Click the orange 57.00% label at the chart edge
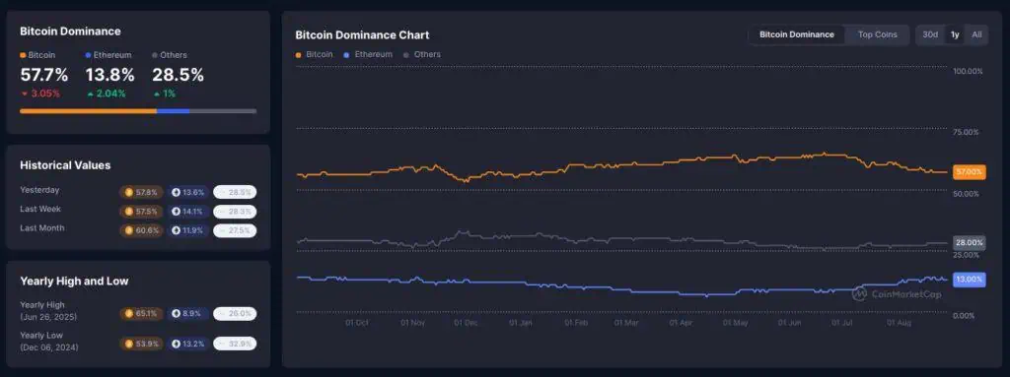 tap(969, 172)
